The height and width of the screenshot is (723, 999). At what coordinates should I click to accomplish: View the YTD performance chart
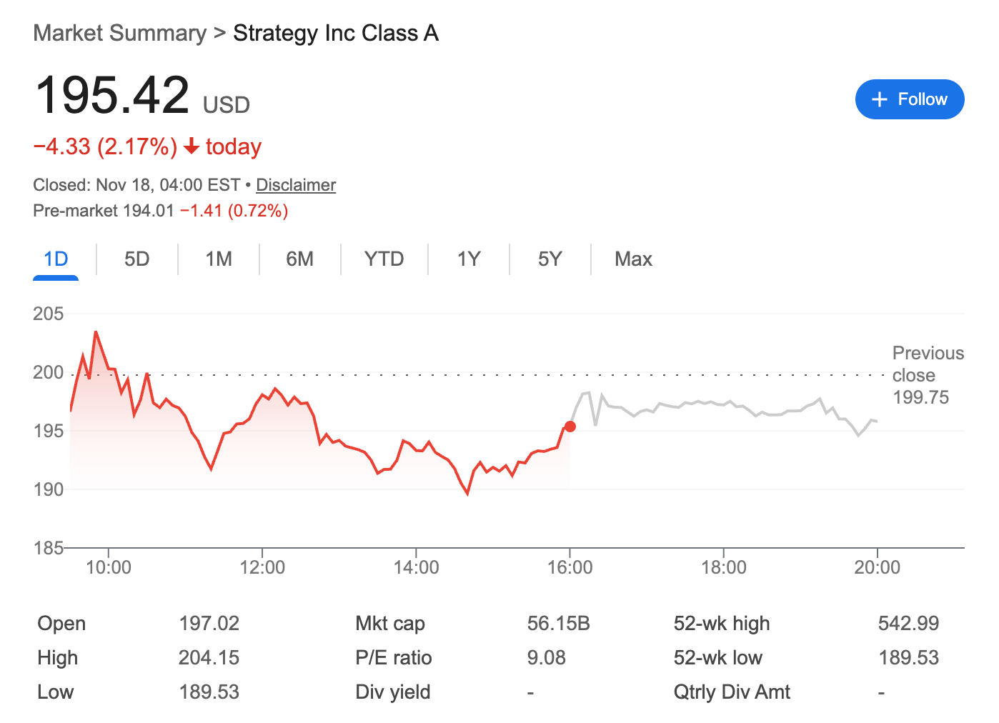[x=384, y=259]
